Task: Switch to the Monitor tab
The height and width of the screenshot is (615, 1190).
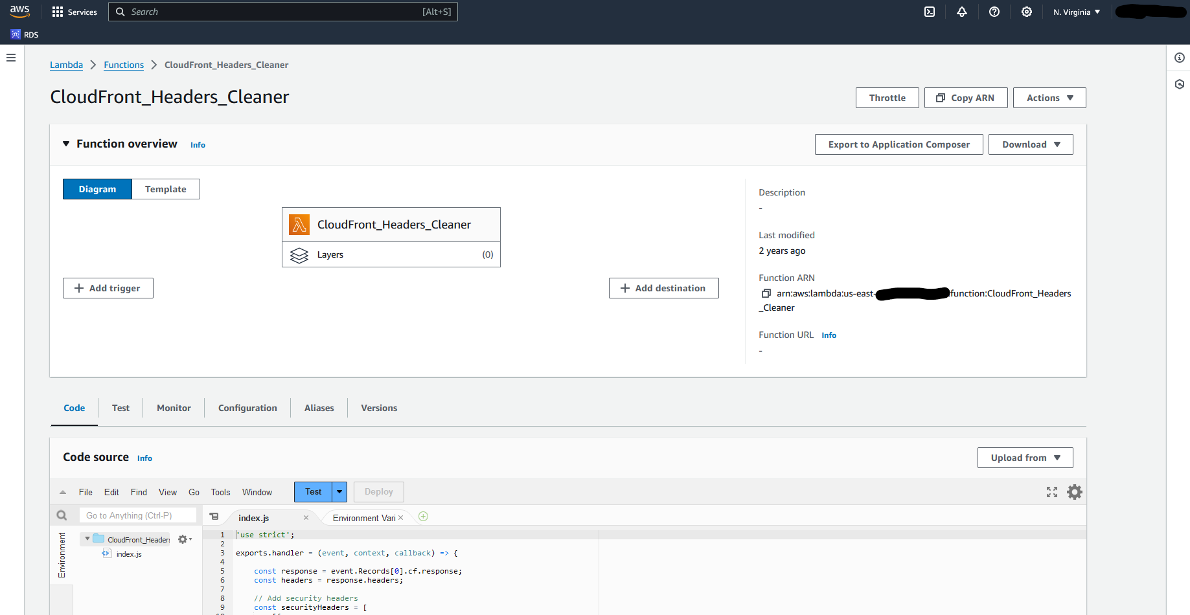Action: tap(174, 408)
